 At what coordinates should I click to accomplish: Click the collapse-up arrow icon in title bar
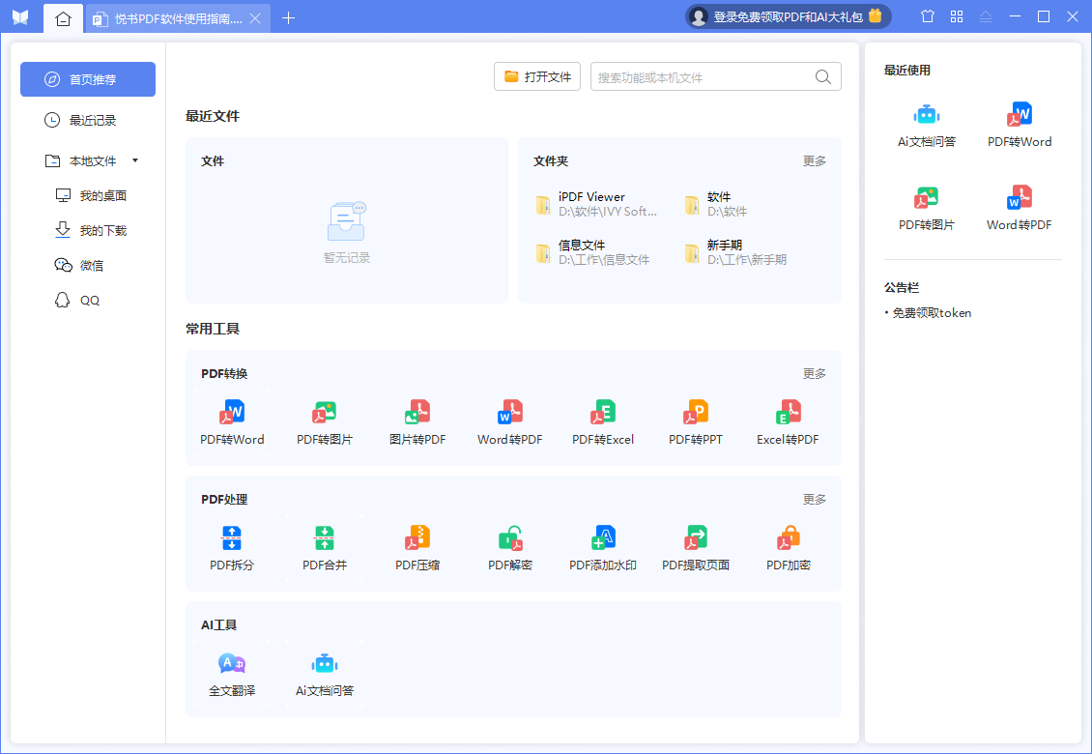[x=986, y=16]
